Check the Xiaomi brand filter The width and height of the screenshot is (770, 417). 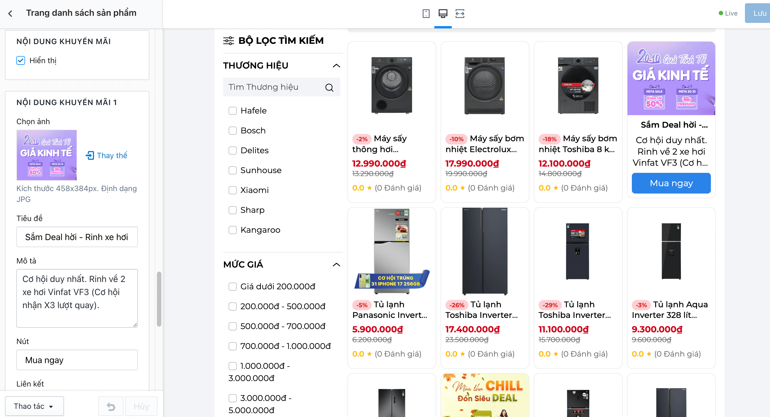[233, 190]
